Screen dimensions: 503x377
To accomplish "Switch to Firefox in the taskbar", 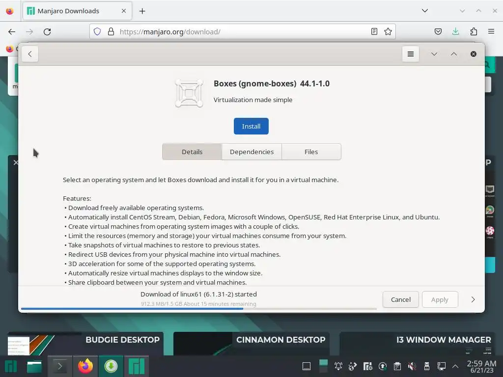I will [x=85, y=366].
